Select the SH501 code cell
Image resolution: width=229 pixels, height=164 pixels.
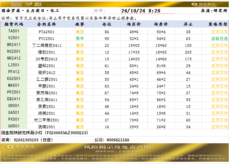(14, 126)
